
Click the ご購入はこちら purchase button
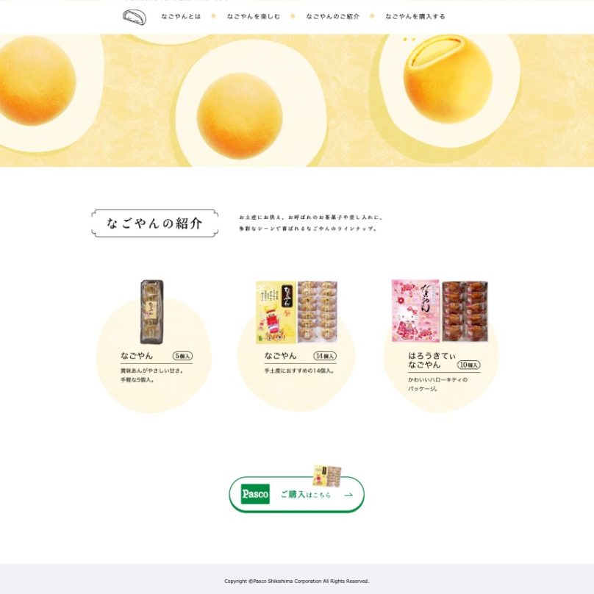(296, 494)
